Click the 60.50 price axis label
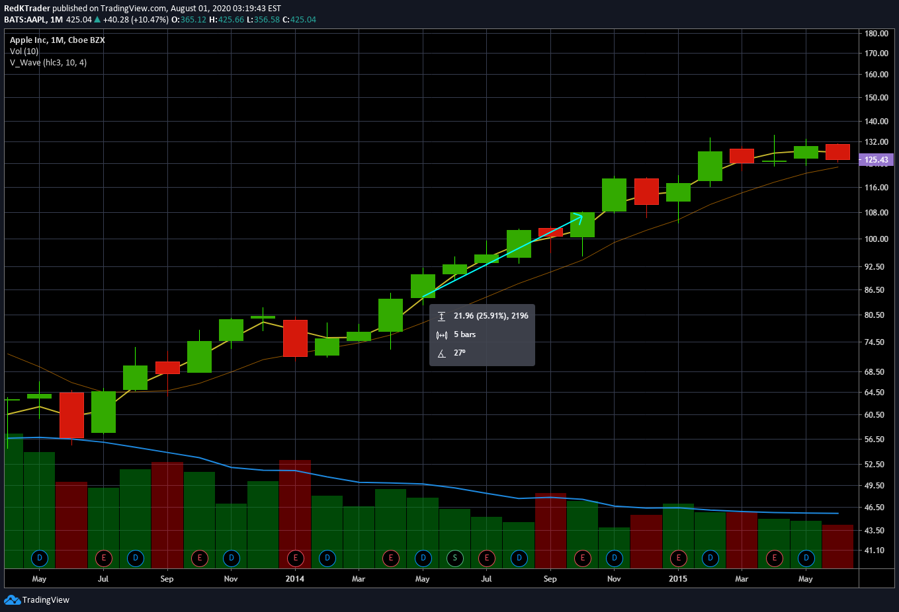Image resolution: width=899 pixels, height=612 pixels. coord(875,415)
